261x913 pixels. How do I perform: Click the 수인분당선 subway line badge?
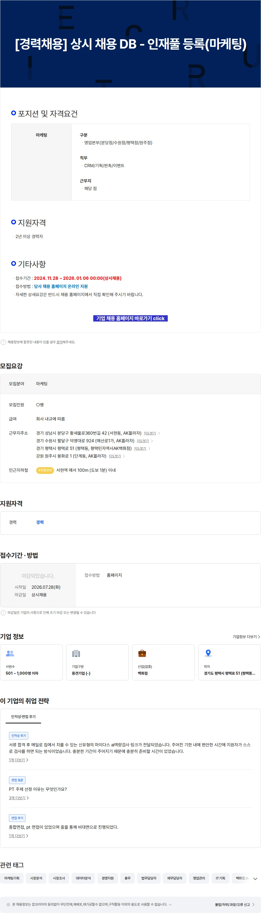[x=45, y=470]
